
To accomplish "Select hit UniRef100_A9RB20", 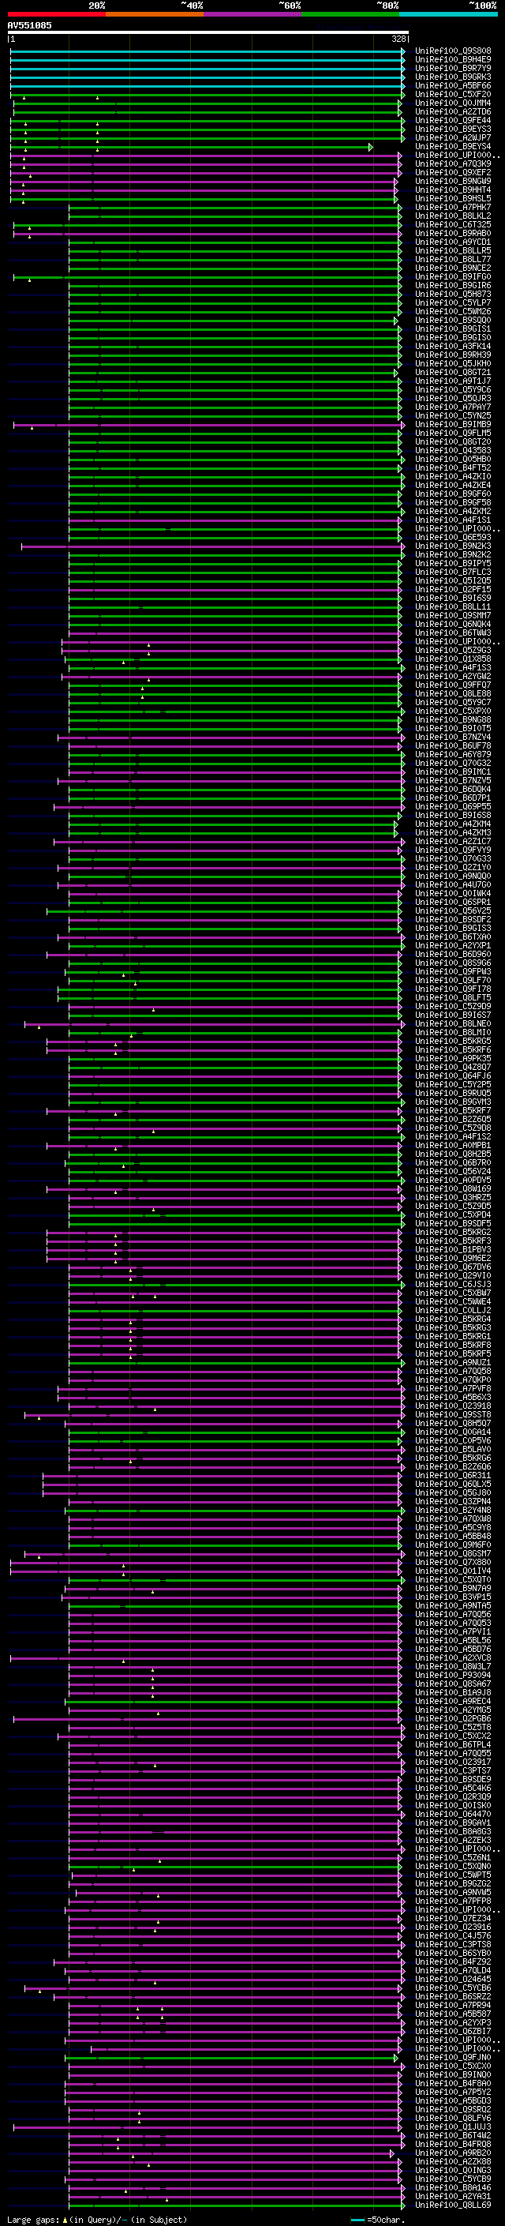I will [x=453, y=2154].
